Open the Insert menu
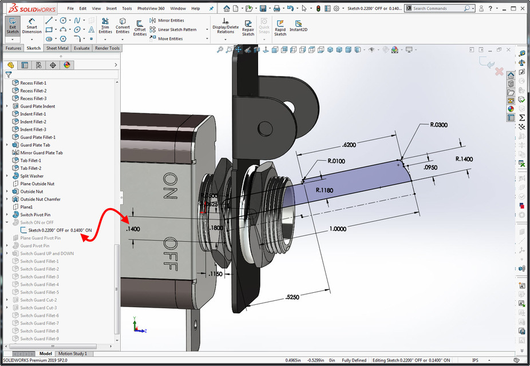The height and width of the screenshot is (366, 530). (111, 8)
